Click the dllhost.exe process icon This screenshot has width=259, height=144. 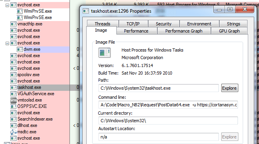[x=14, y=125]
